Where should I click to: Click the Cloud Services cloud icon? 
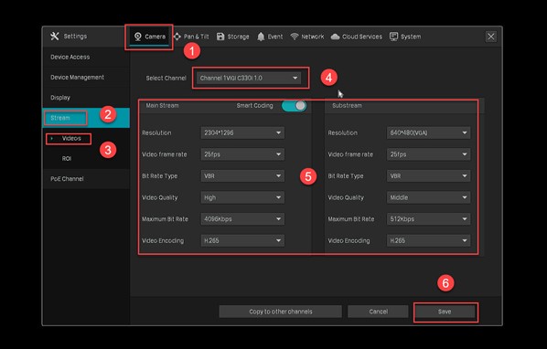pyautogui.click(x=336, y=37)
